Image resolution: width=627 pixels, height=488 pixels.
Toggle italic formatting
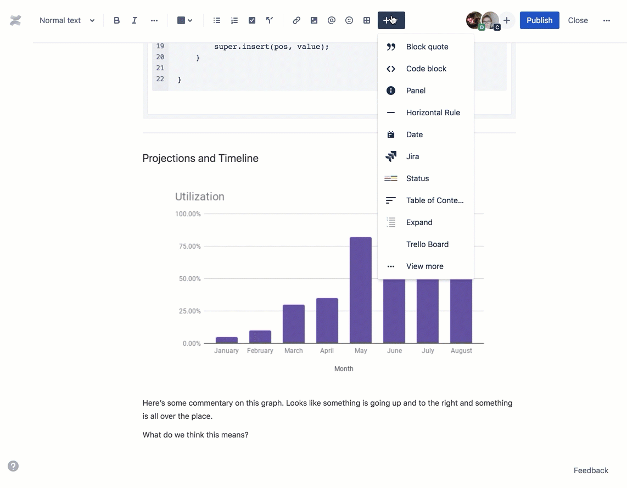tap(134, 20)
